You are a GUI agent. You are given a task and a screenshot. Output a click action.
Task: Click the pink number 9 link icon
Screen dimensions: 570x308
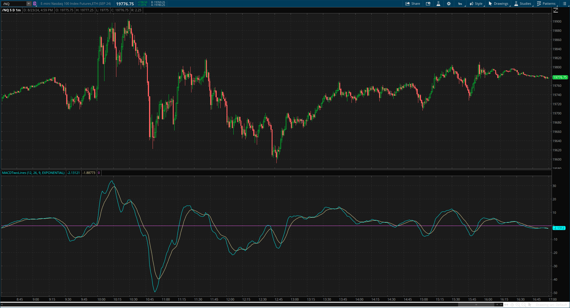[35, 4]
